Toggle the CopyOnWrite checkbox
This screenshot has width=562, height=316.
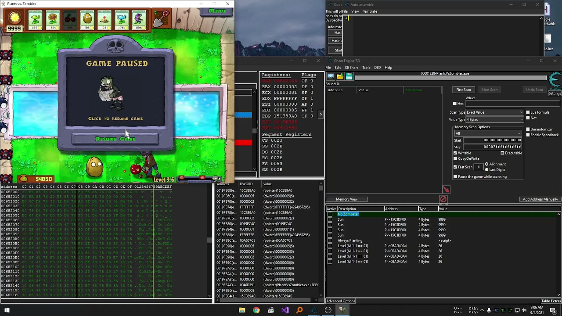pyautogui.click(x=455, y=158)
